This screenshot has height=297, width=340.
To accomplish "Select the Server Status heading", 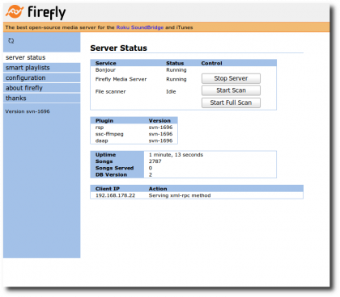I will click(x=118, y=48).
